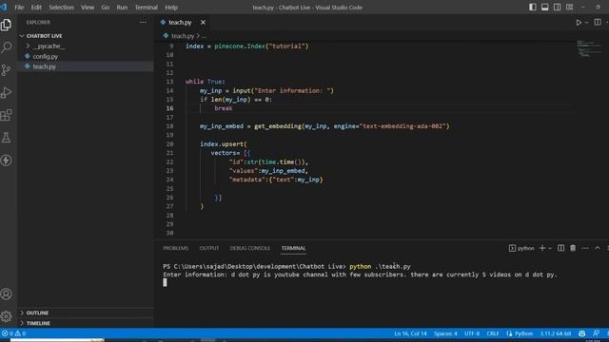Viewport: 609px width, 342px height.
Task: Open terminal panel more actions ellipsis
Action: point(585,248)
